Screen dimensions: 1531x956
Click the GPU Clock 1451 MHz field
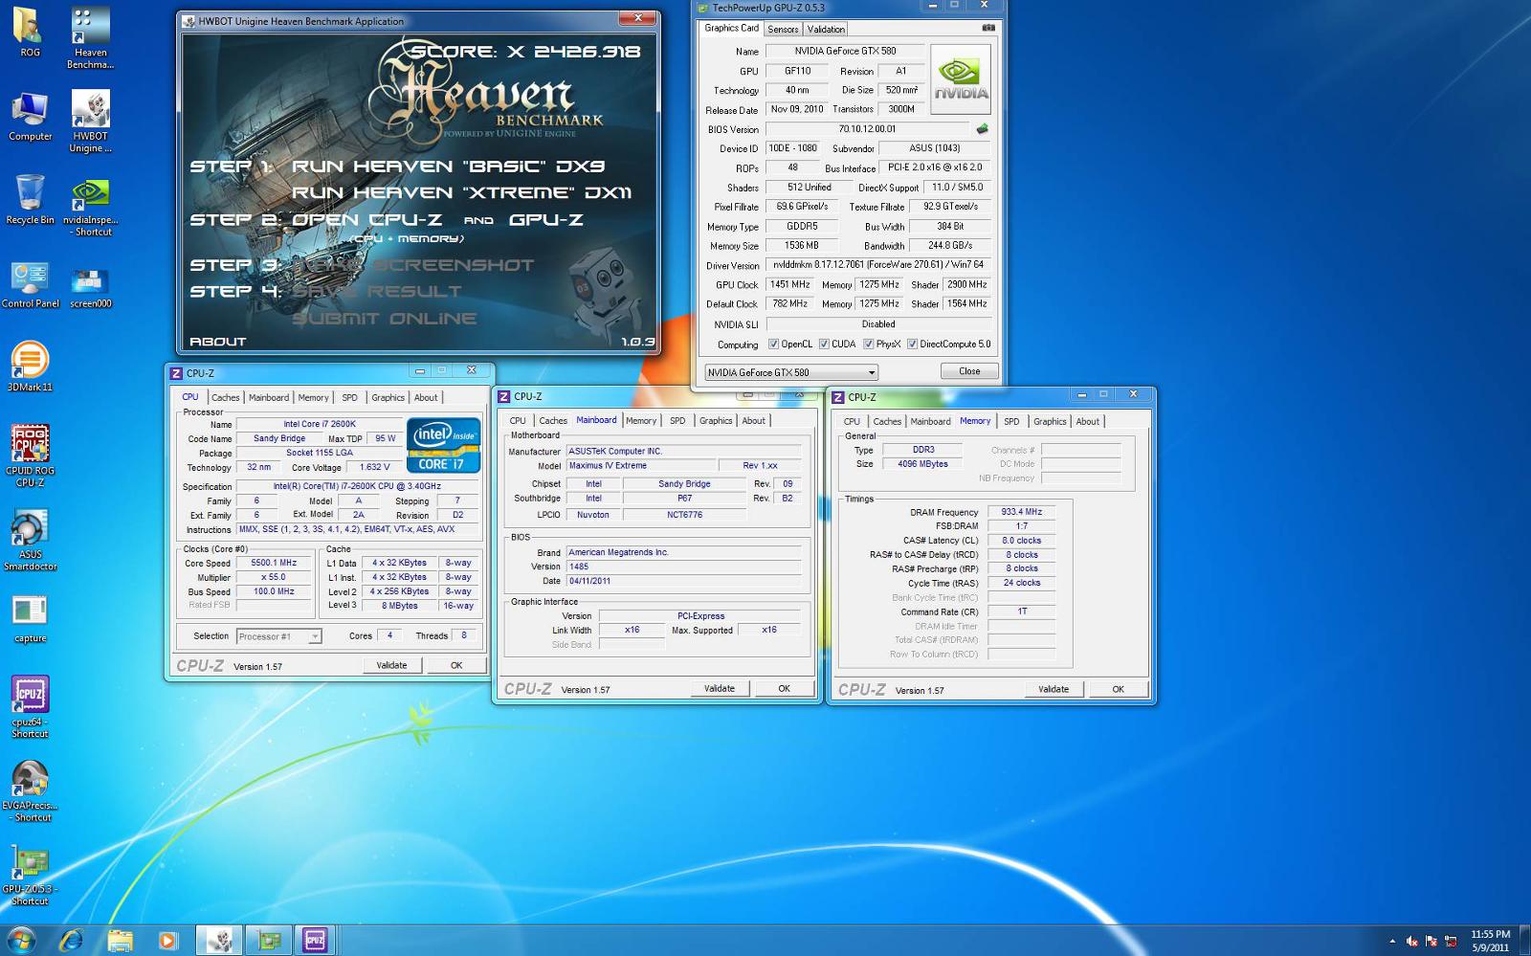click(x=790, y=284)
